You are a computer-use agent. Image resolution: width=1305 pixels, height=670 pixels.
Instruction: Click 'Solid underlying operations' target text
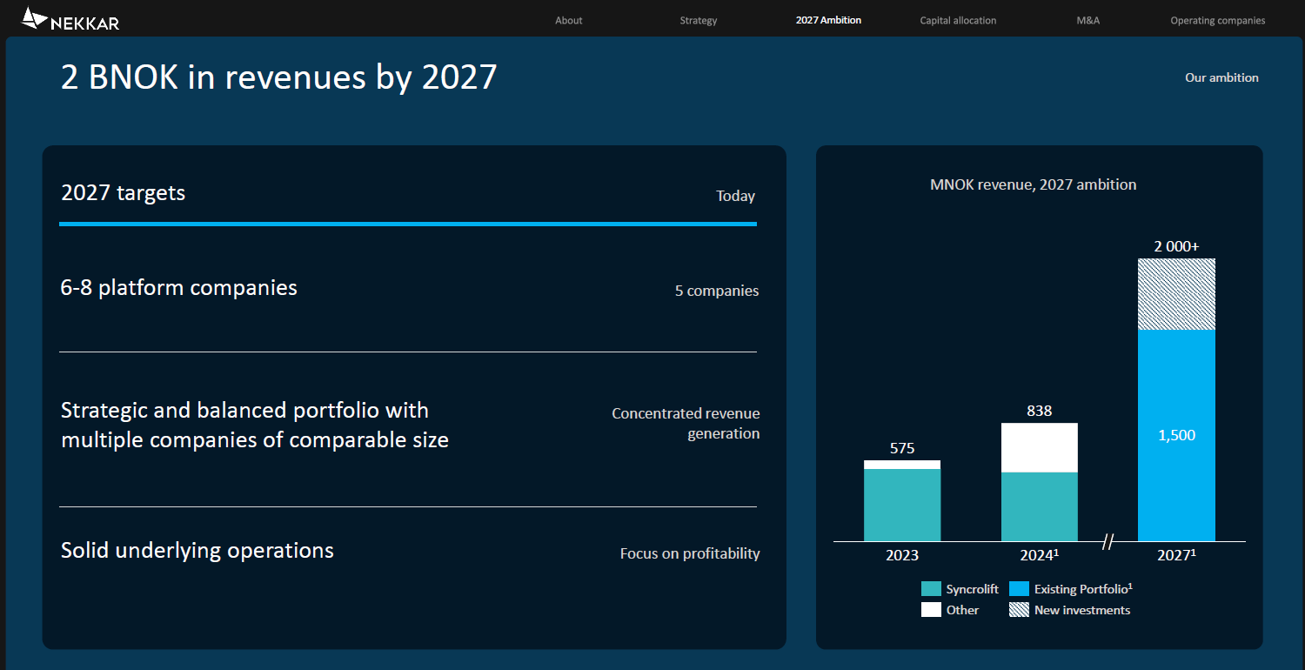click(x=197, y=551)
